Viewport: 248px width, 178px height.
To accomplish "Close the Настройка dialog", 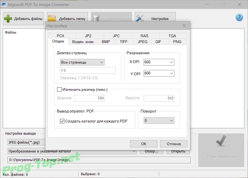I will point(184,26).
